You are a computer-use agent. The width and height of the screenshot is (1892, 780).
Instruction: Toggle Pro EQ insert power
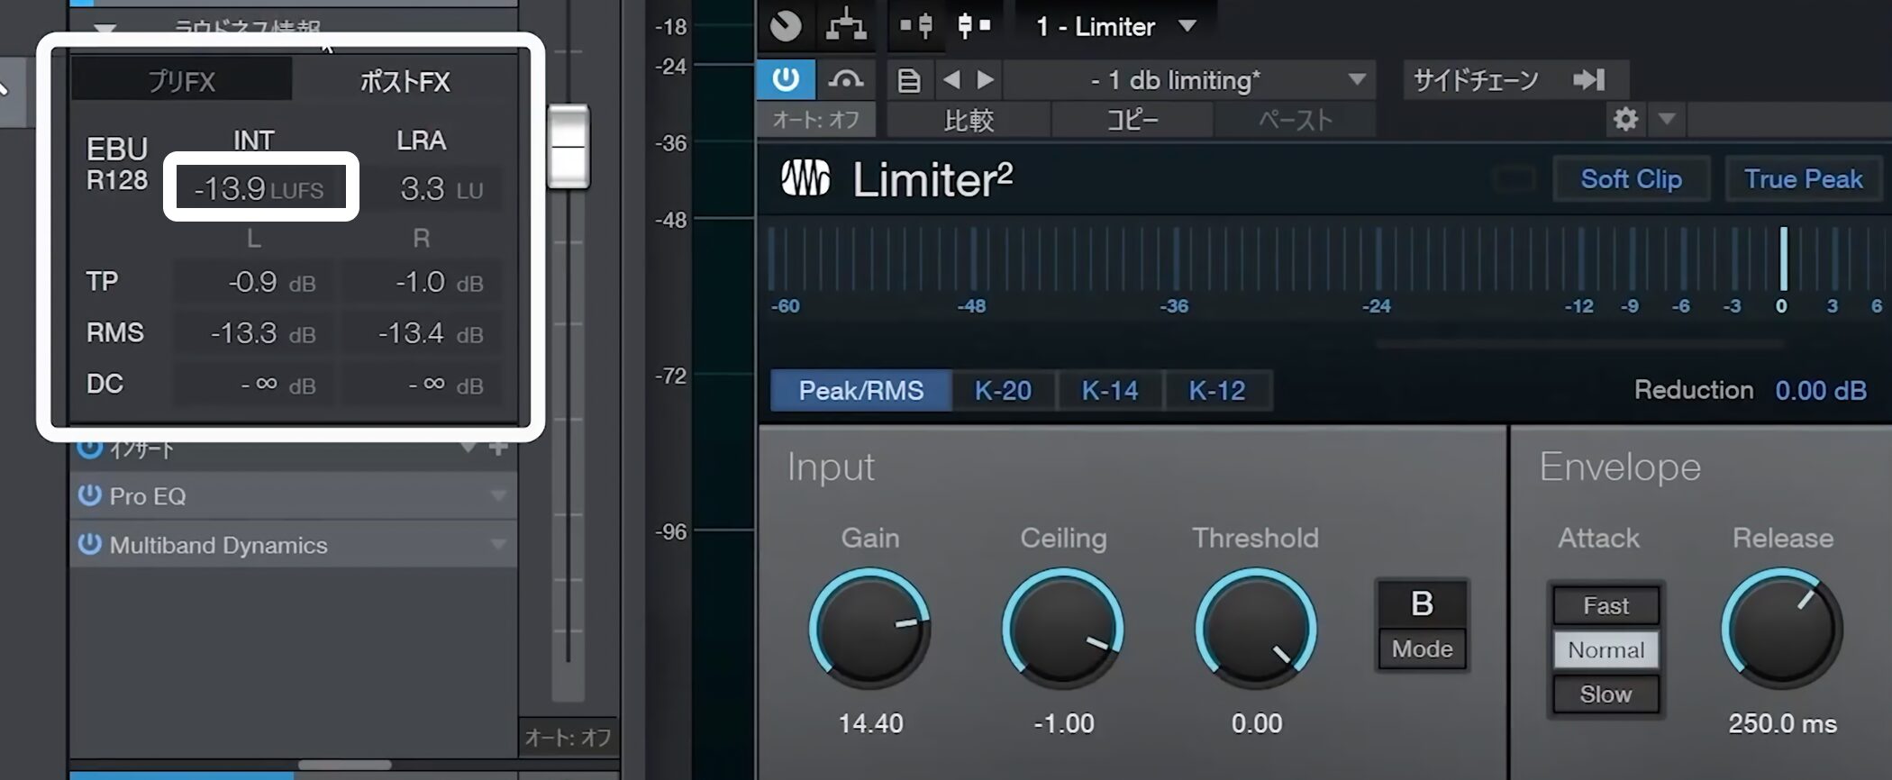[89, 495]
